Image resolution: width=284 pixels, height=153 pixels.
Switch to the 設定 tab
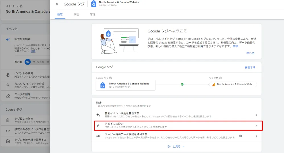point(60,14)
